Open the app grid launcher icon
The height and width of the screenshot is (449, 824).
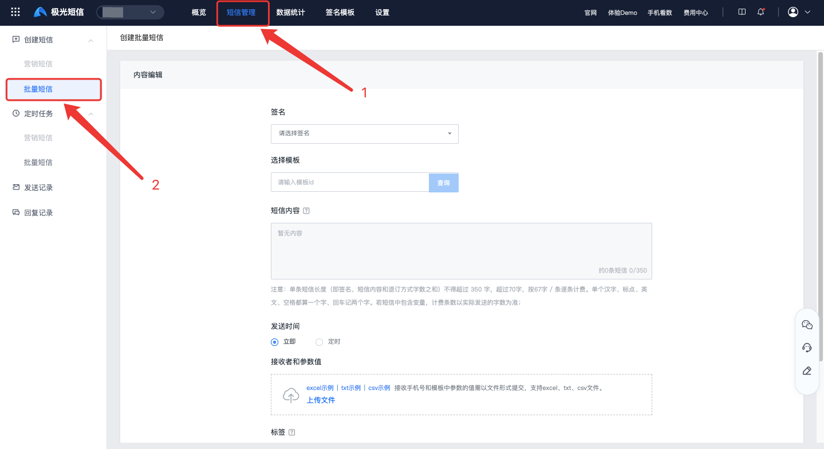click(15, 12)
